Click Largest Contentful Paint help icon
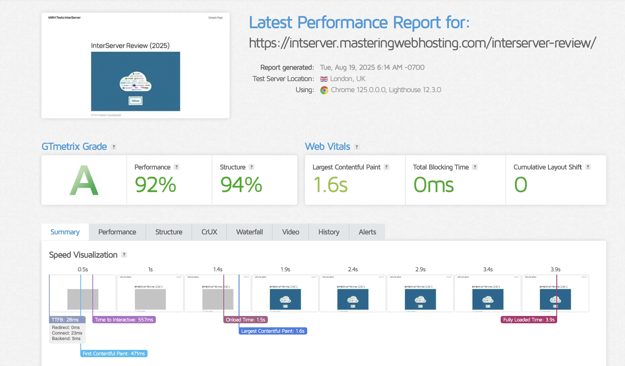The width and height of the screenshot is (625, 366). pyautogui.click(x=386, y=167)
